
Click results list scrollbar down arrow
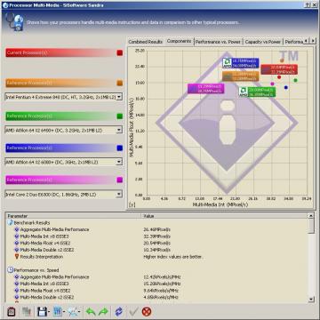click(311, 300)
